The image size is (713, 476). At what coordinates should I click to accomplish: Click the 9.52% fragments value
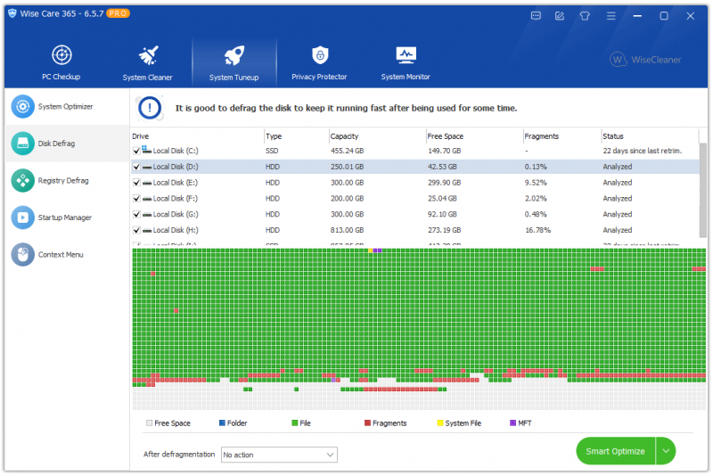pyautogui.click(x=536, y=183)
